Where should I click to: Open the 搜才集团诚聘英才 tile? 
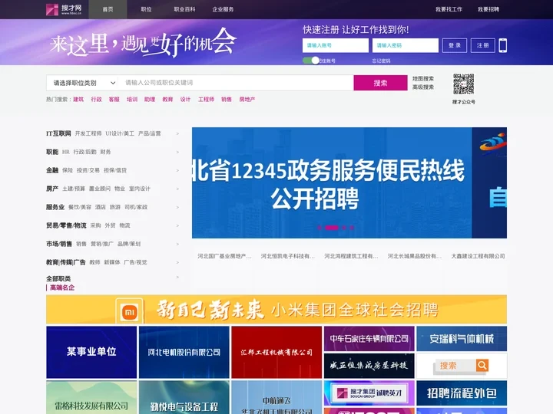point(369,393)
